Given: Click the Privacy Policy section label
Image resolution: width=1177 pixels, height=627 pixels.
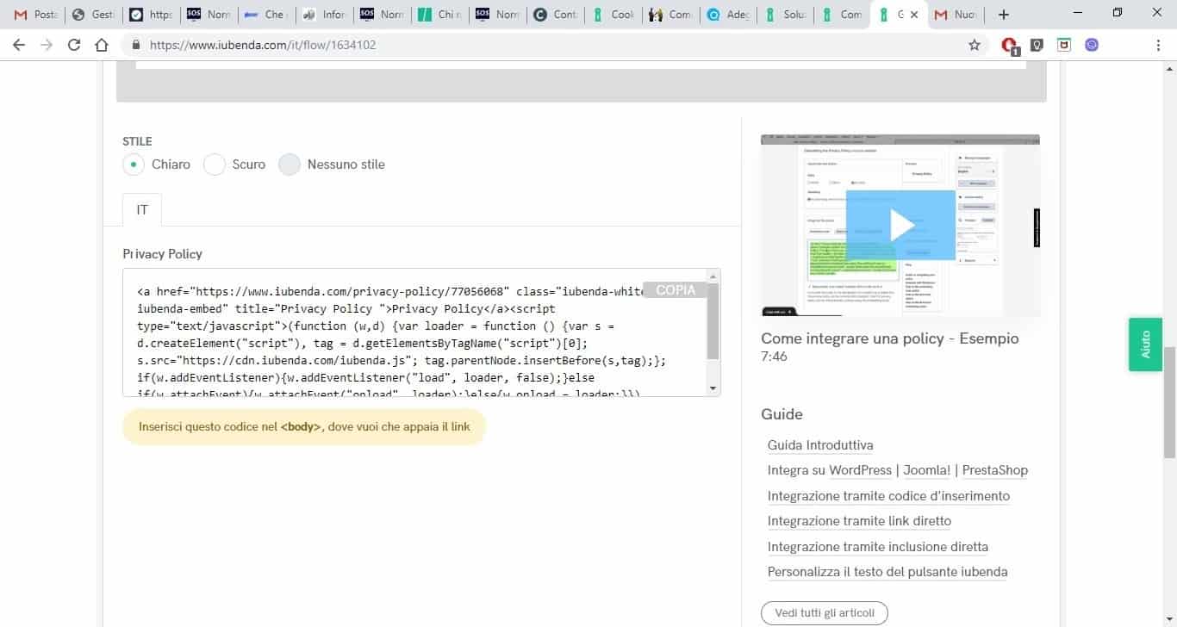Looking at the screenshot, I should (x=163, y=254).
